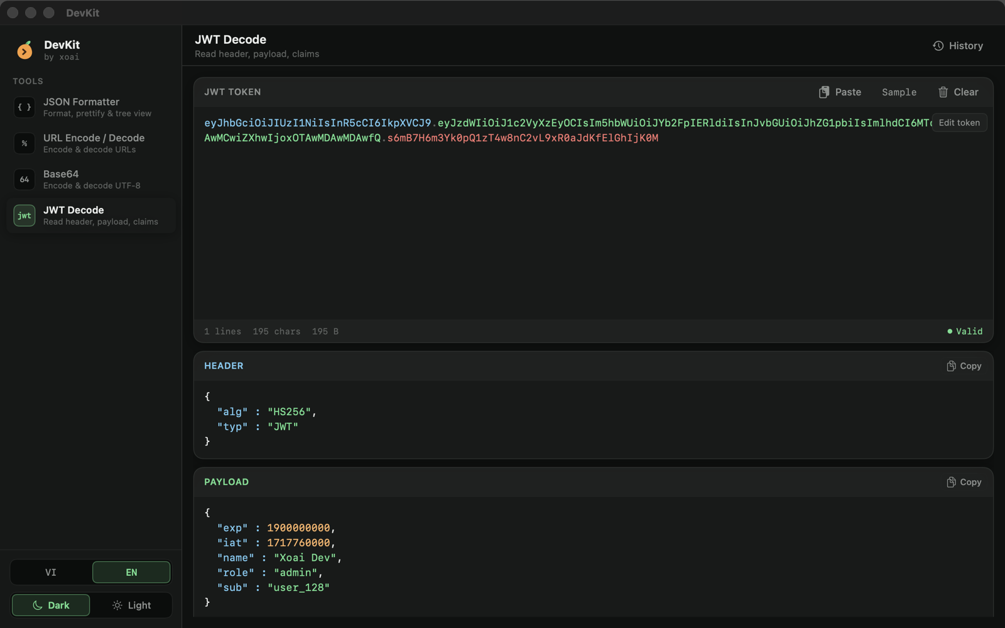The width and height of the screenshot is (1005, 628).
Task: Click the Clear trash can icon
Action: click(943, 92)
